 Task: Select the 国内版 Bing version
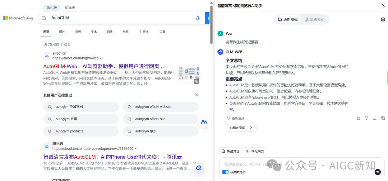point(52,8)
